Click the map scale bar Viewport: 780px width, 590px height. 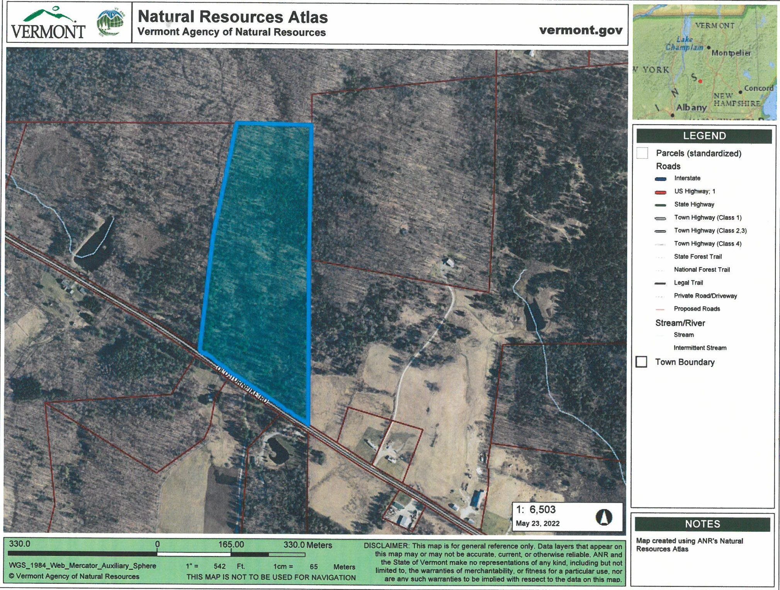231,554
